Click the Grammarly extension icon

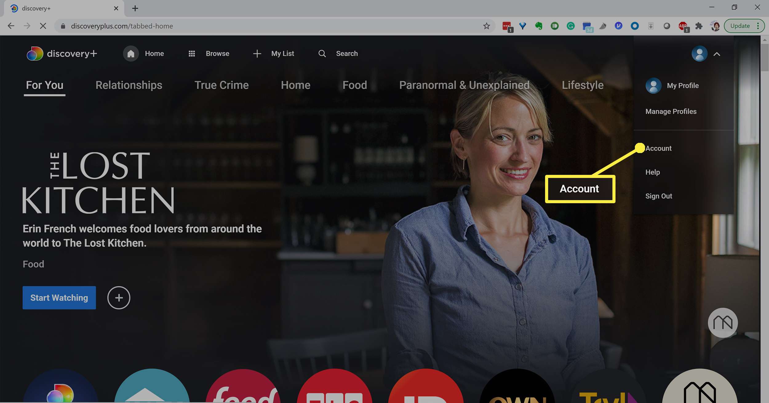click(571, 26)
